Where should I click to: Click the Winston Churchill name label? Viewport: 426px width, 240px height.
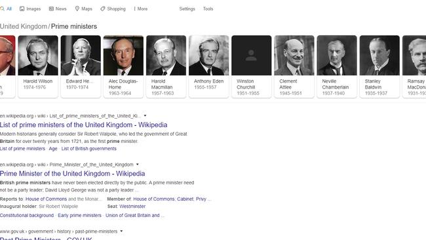(246, 84)
